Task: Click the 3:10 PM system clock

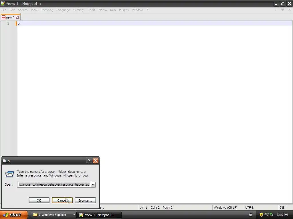Action: click(282, 215)
